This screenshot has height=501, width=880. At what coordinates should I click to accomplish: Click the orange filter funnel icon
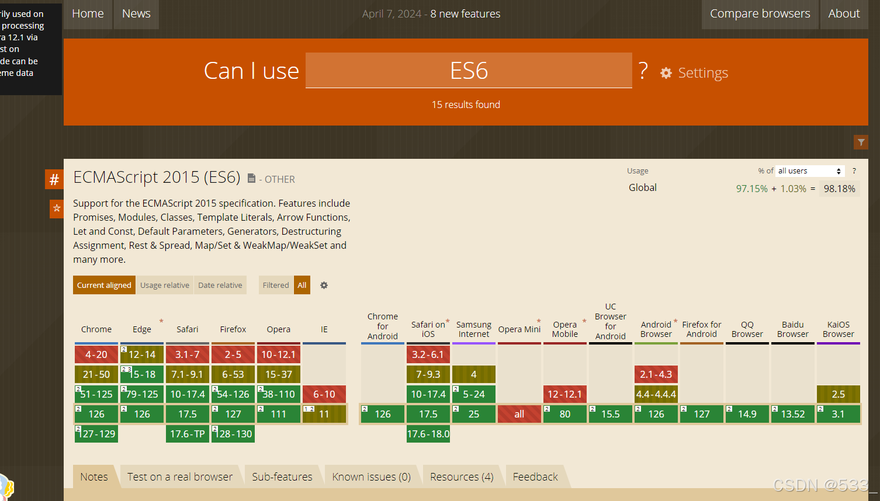tap(861, 142)
